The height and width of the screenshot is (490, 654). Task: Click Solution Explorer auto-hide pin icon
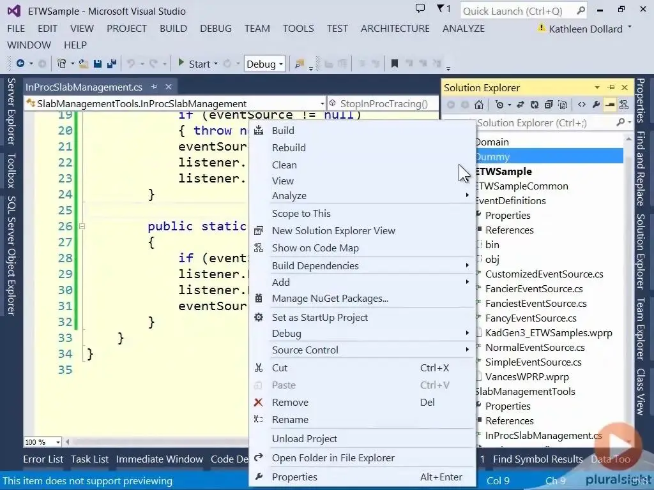click(611, 87)
